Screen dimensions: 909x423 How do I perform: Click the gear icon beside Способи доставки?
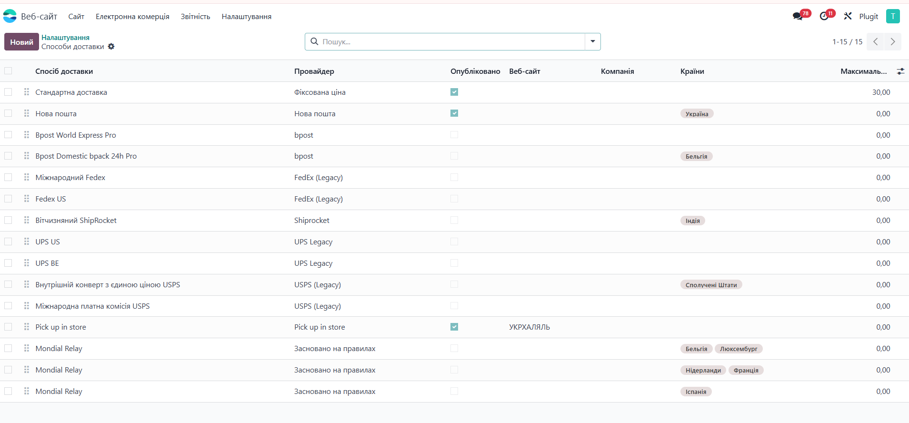click(111, 47)
